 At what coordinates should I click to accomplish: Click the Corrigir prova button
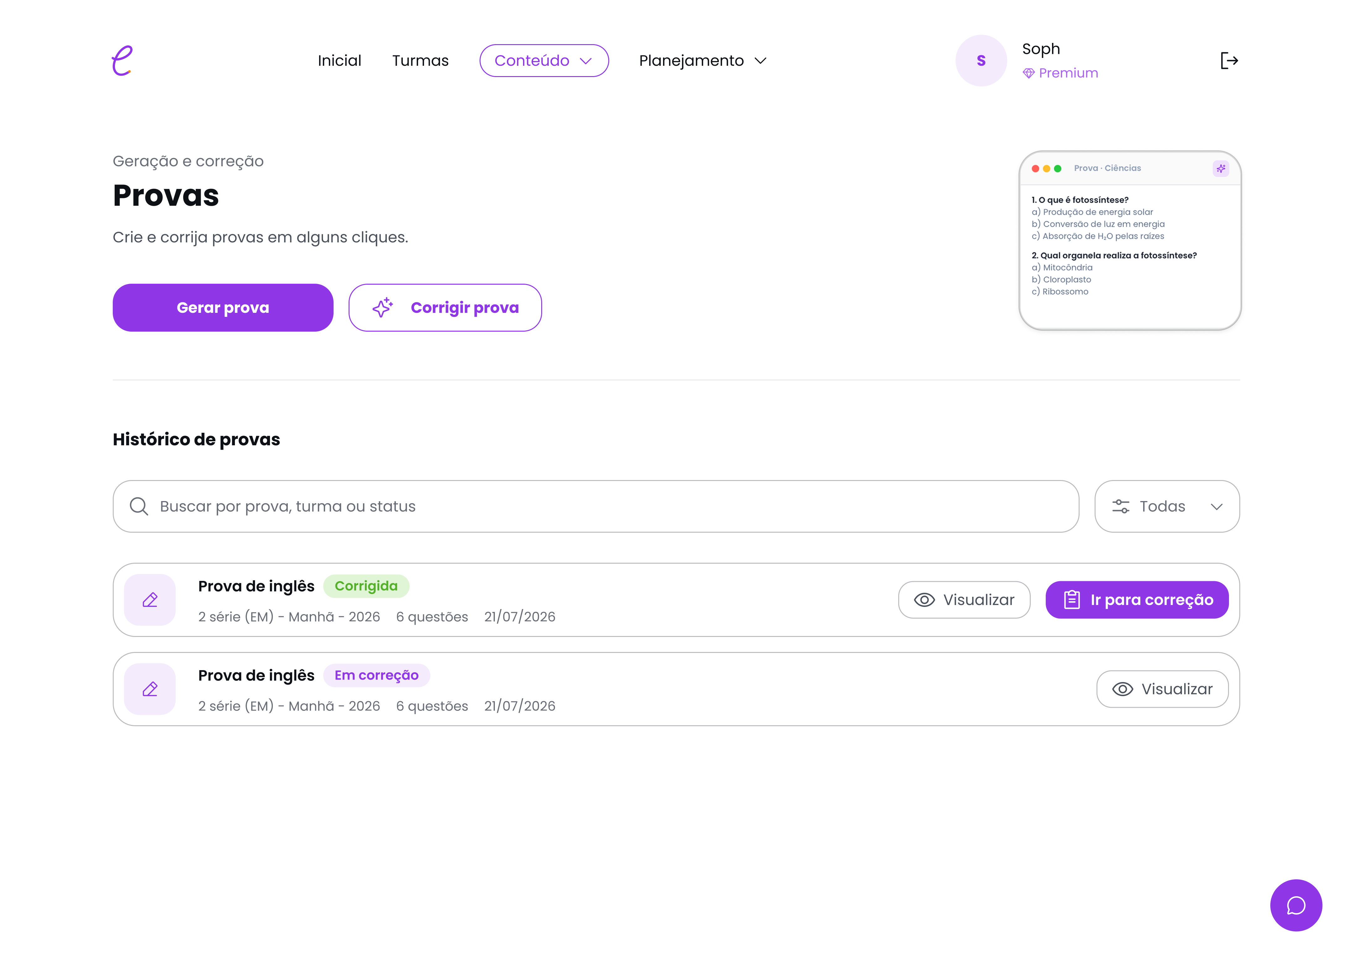pos(445,308)
